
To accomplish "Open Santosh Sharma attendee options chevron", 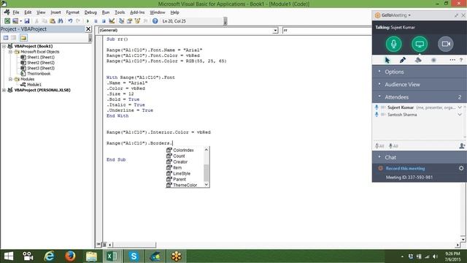I will (x=460, y=115).
